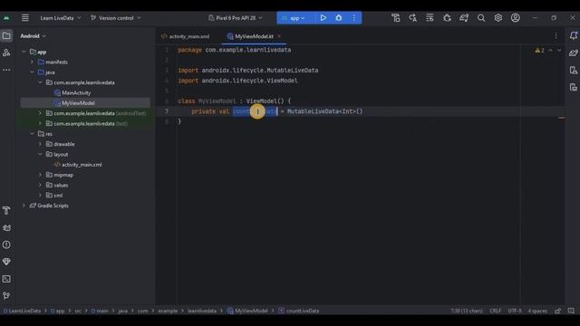Open the Search Everywhere magnifier
This screenshot has height=326, width=580.
(x=481, y=18)
